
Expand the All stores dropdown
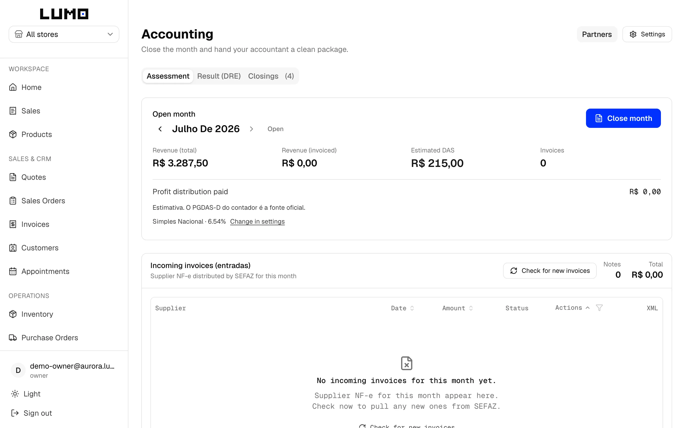(64, 34)
